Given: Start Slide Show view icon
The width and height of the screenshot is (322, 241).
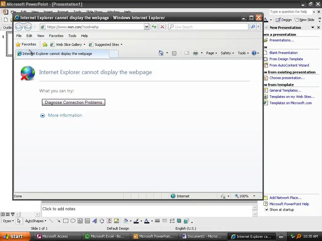Looking at the screenshot, I should [13, 214].
